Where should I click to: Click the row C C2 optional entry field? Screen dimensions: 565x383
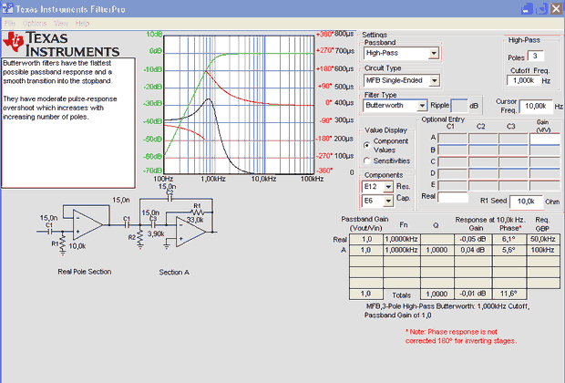pyautogui.click(x=483, y=162)
